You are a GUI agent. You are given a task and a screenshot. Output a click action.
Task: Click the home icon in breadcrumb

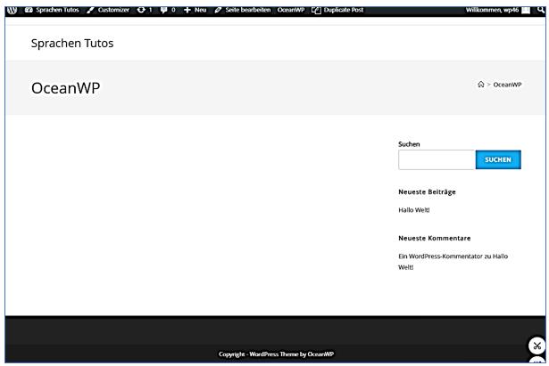point(480,85)
